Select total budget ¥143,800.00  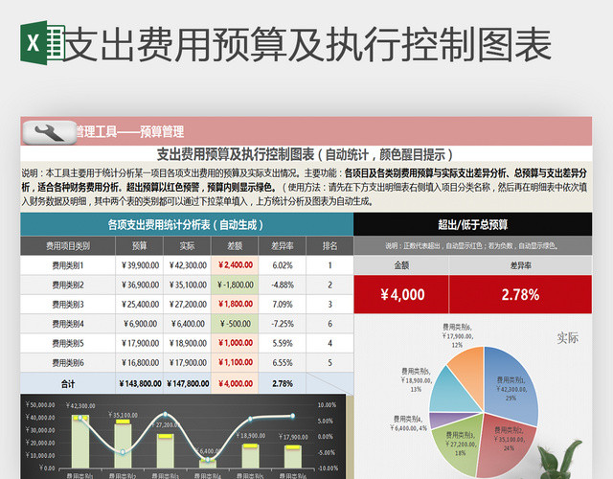coord(140,384)
